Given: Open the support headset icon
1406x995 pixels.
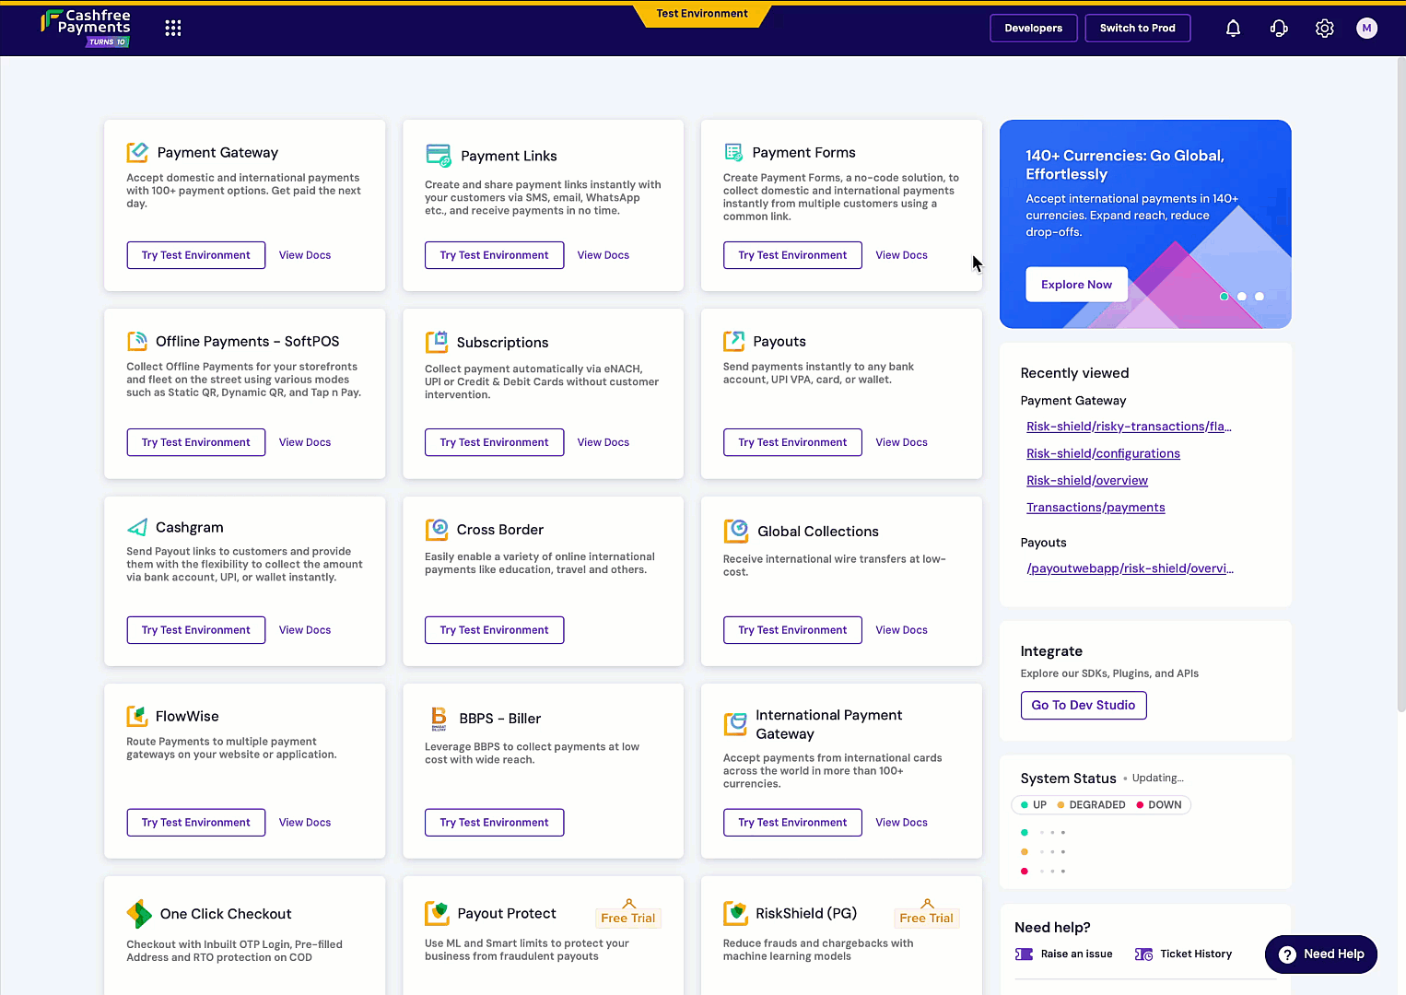Looking at the screenshot, I should [x=1279, y=29].
